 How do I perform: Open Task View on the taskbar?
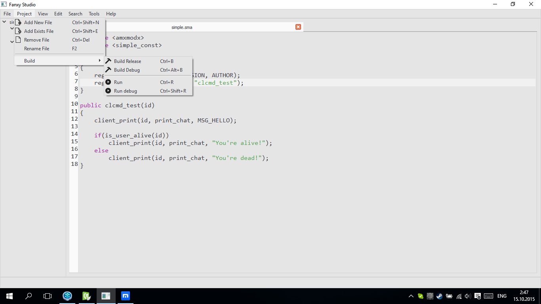point(48,296)
